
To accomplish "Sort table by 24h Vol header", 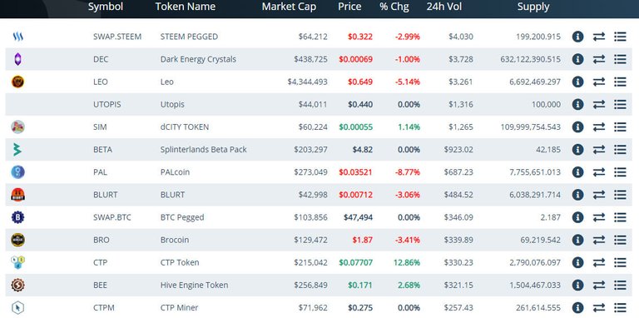I will point(444,7).
